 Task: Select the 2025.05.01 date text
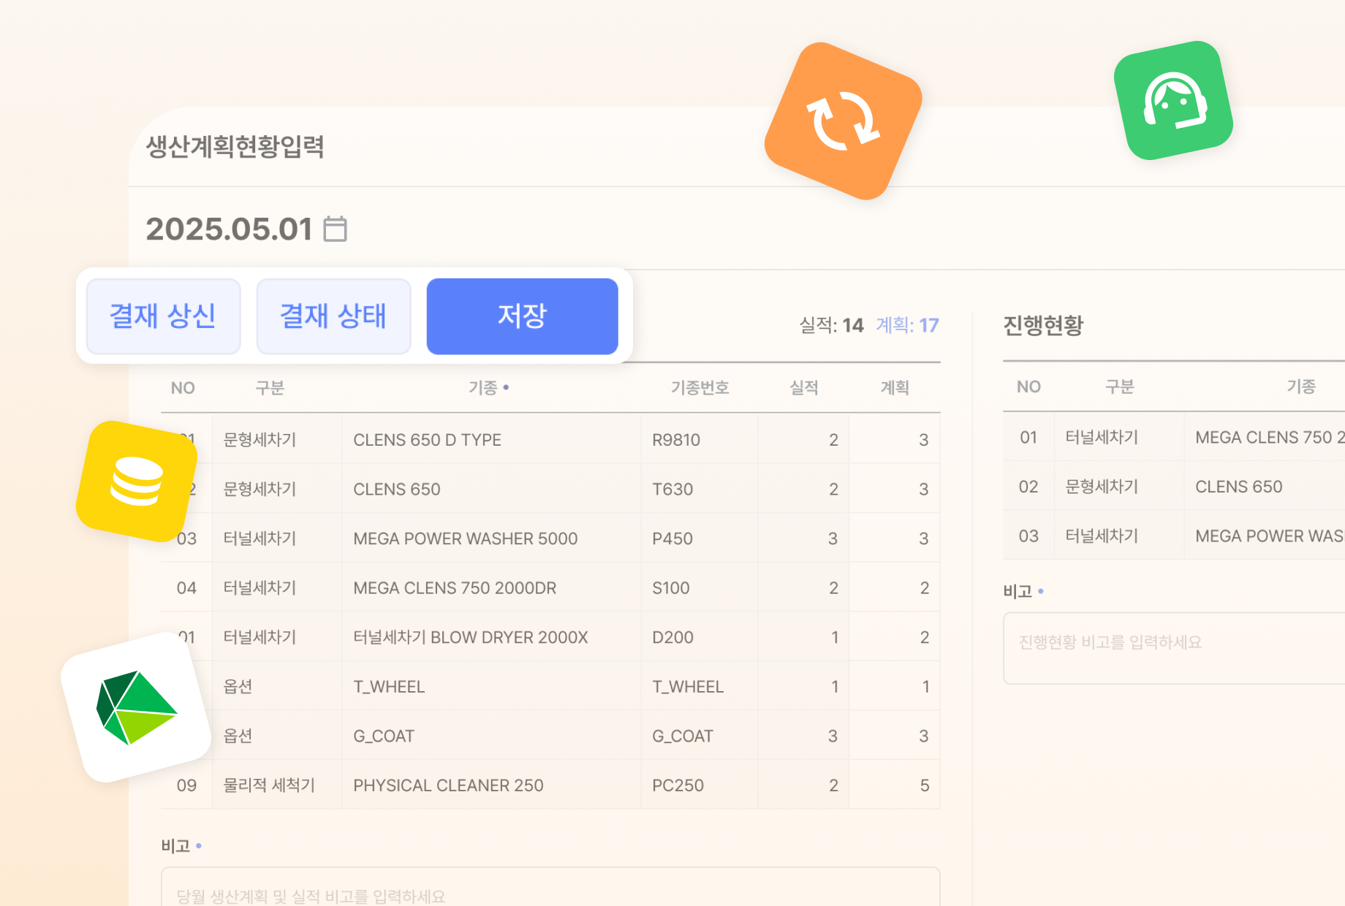click(x=229, y=229)
